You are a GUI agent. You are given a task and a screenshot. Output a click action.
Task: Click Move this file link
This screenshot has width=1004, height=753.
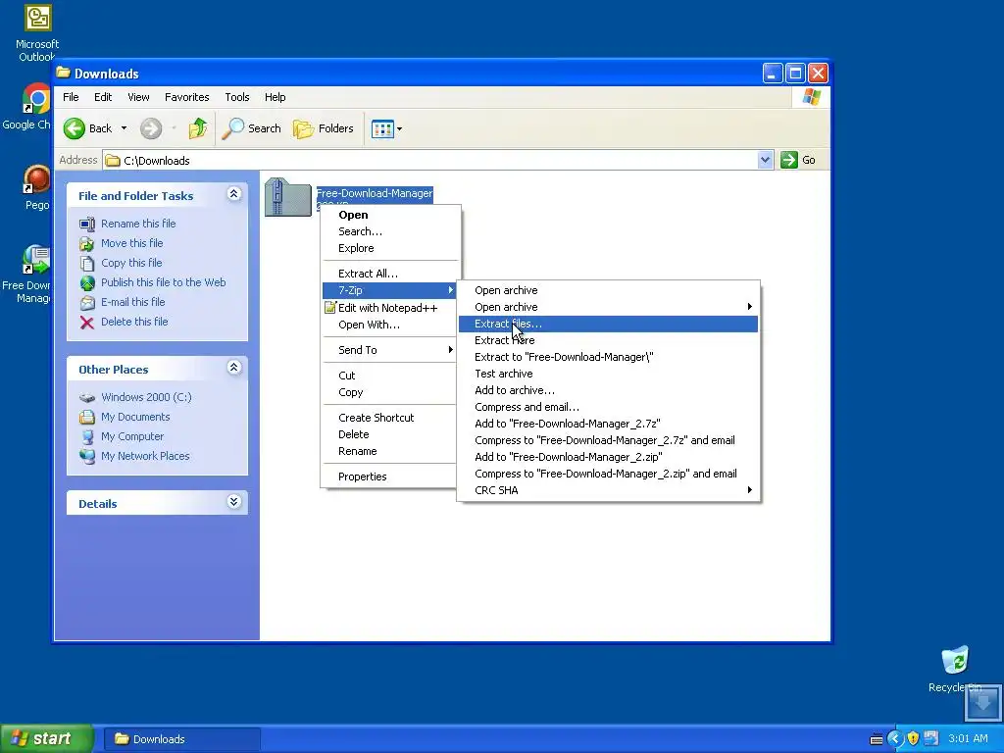click(x=132, y=243)
